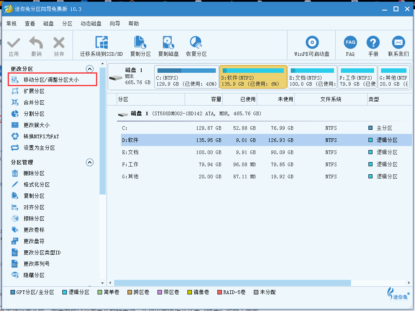415x311 pixels.
Task: Open the 磁盘 menu
Action: (x=49, y=23)
